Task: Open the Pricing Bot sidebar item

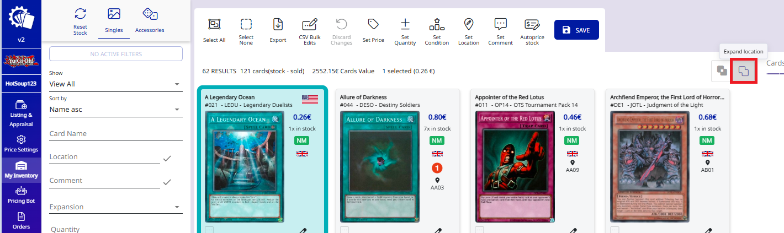Action: point(21,196)
